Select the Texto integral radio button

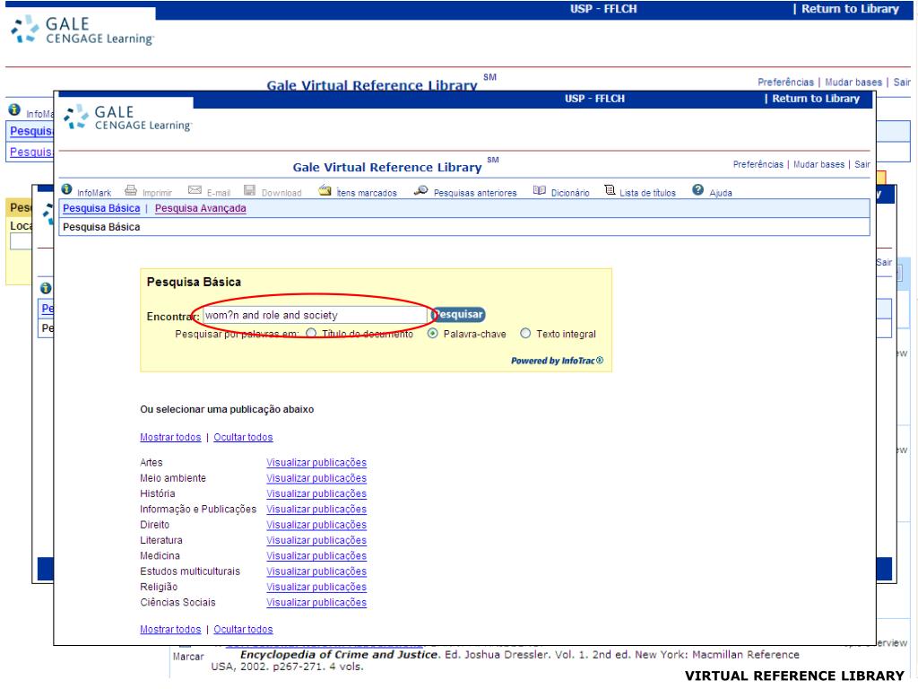coord(525,333)
